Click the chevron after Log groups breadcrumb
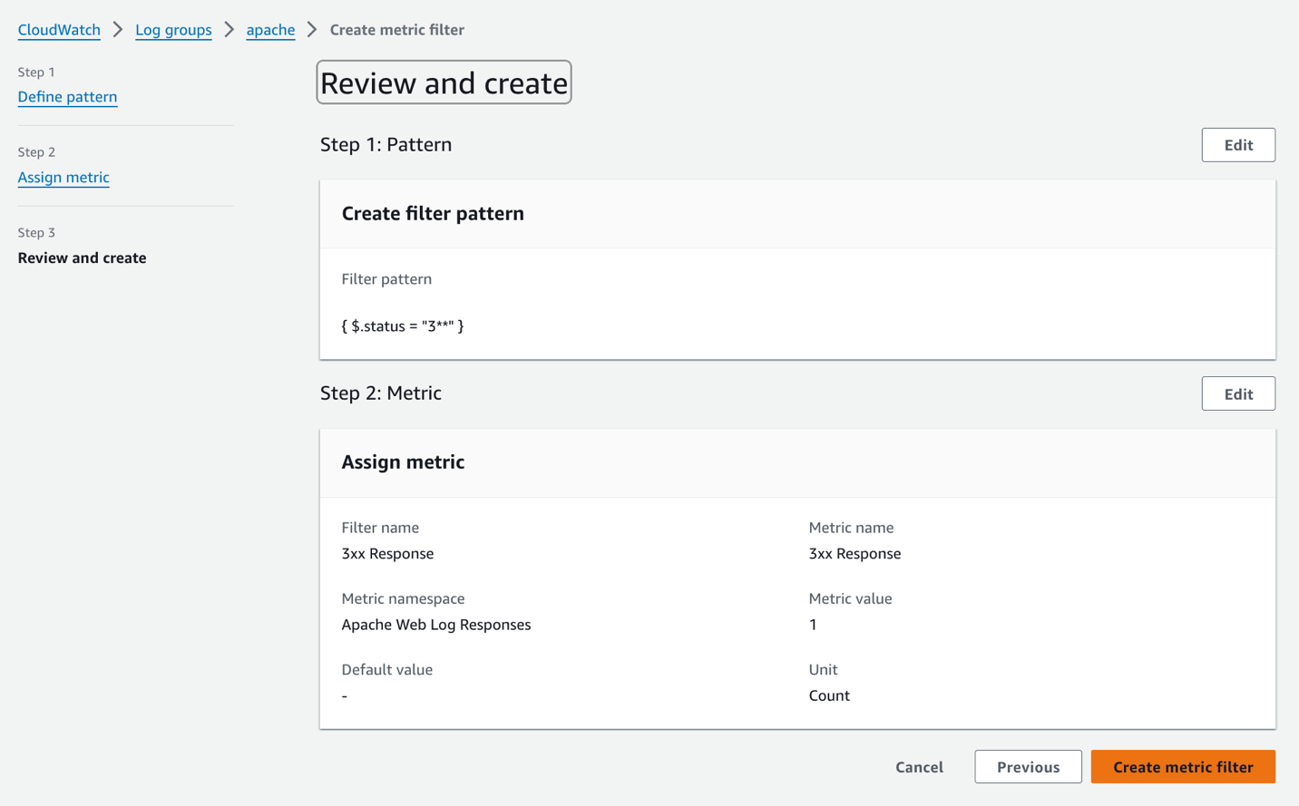 [230, 30]
